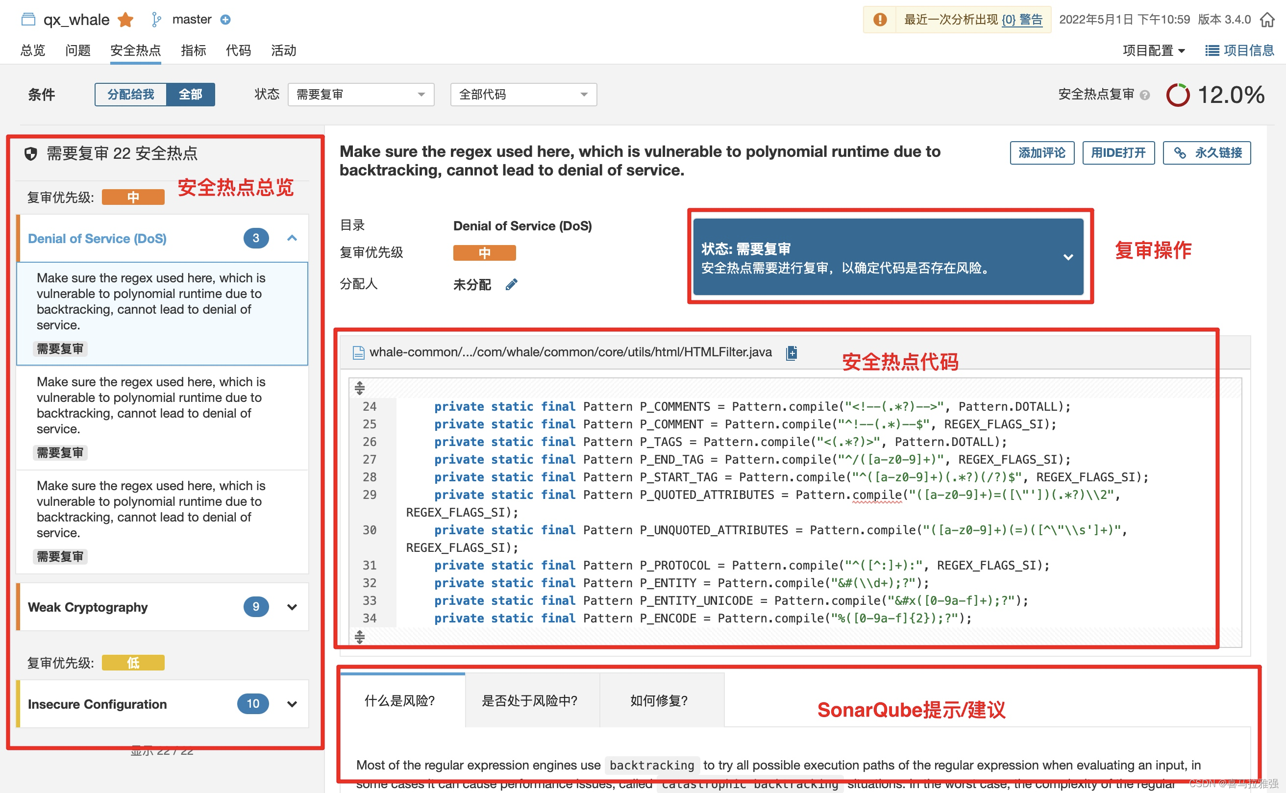This screenshot has width=1286, height=793.
Task: Click code line number 29
Action: click(370, 495)
